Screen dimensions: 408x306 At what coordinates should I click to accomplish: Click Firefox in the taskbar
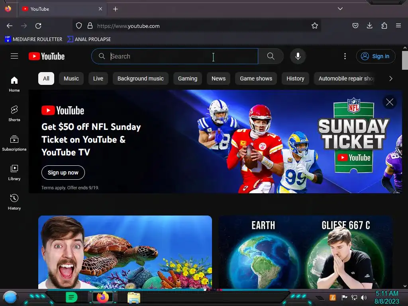coord(103,297)
